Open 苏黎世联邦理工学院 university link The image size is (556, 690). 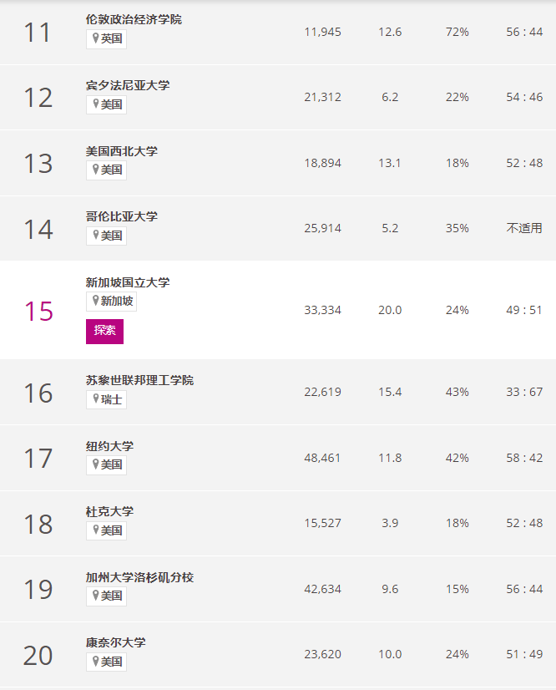click(x=140, y=380)
